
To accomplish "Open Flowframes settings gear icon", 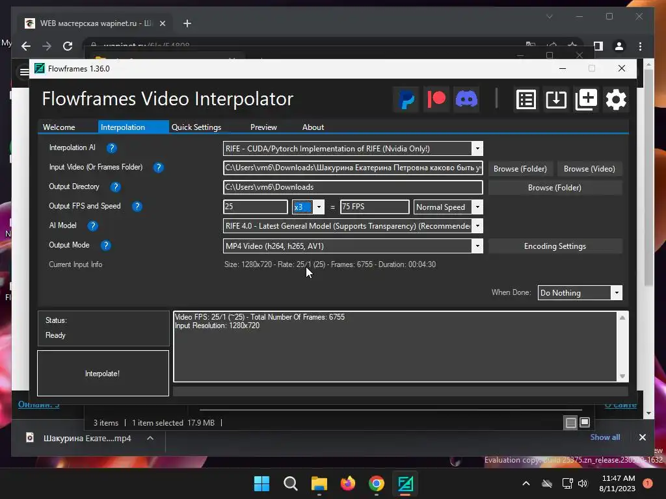I will 616,99.
